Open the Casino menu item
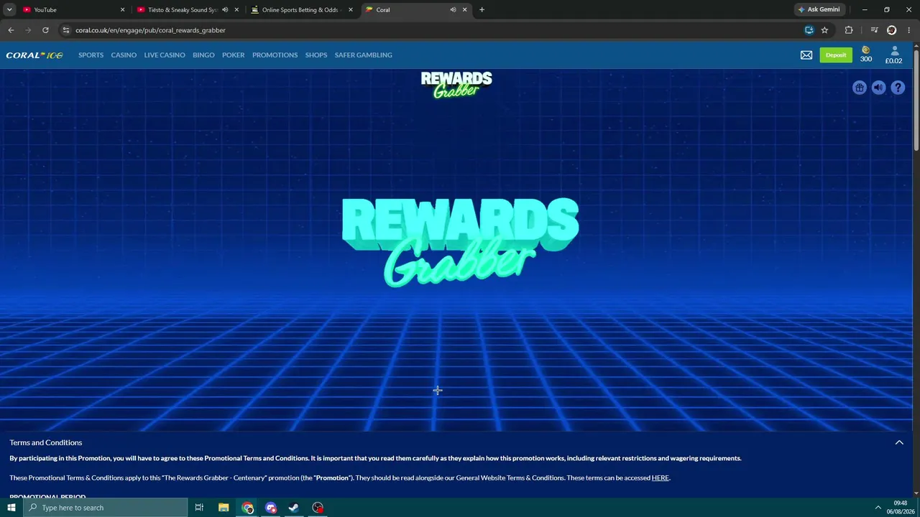 [x=124, y=55]
